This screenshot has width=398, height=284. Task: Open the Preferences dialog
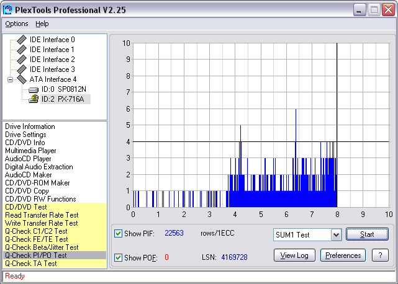[x=343, y=255]
